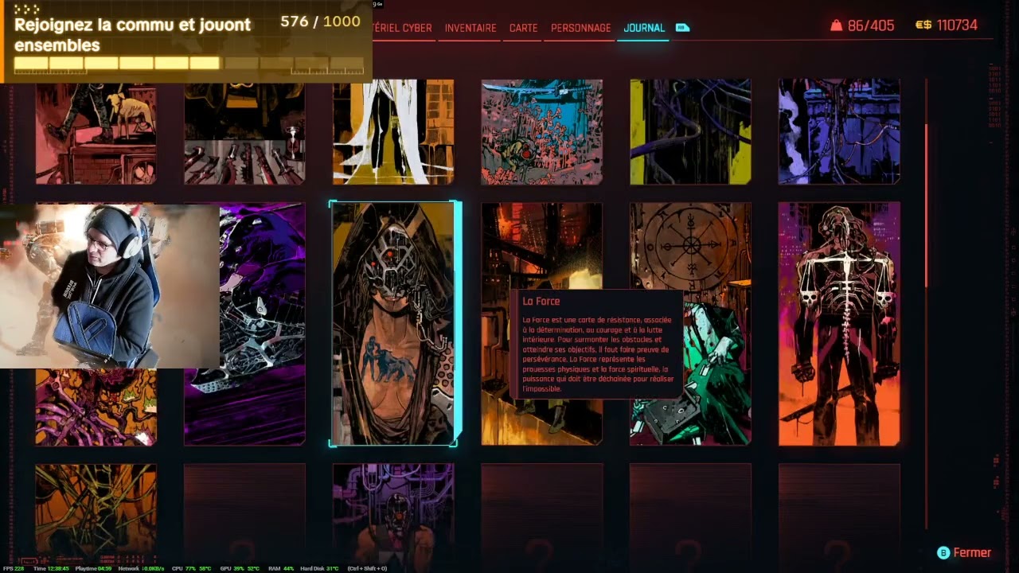This screenshot has height=573, width=1019.
Task: Click the RAM 44% readout
Action: tap(280, 568)
